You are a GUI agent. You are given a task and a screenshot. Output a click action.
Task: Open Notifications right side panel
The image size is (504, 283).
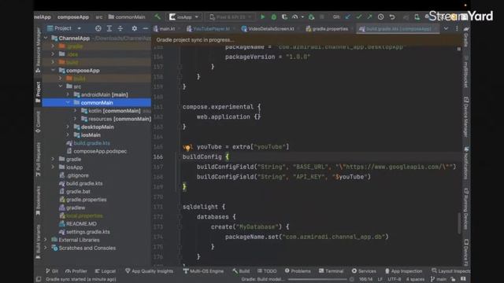click(466, 163)
